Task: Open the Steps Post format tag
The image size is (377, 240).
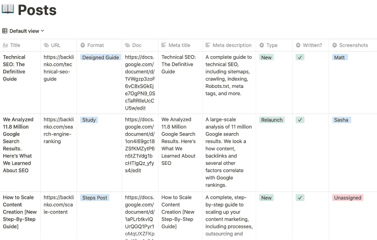Action: [x=95, y=198]
